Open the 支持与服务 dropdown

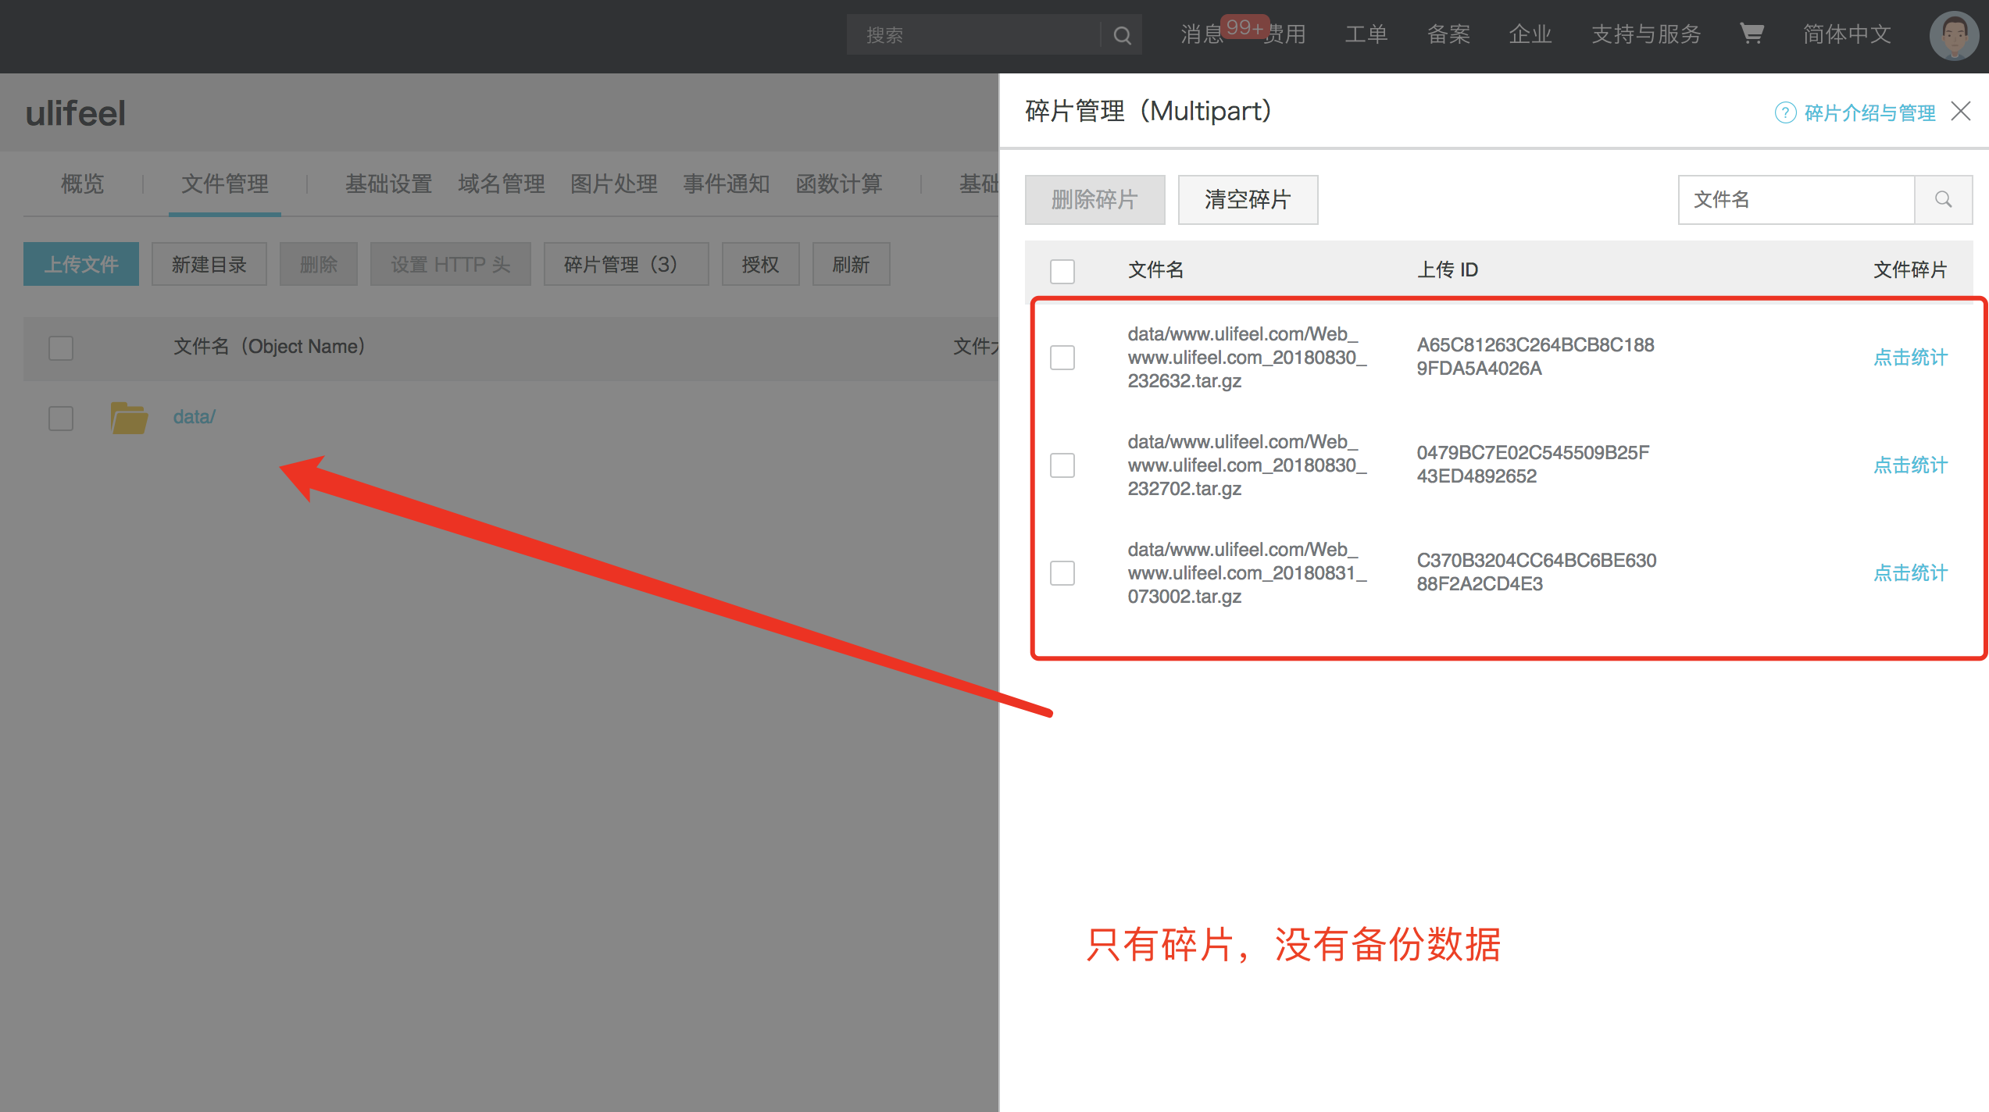pyautogui.click(x=1646, y=34)
